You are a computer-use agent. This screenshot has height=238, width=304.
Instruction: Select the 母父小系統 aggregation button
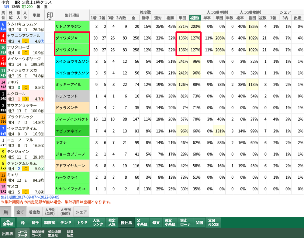click(x=170, y=222)
